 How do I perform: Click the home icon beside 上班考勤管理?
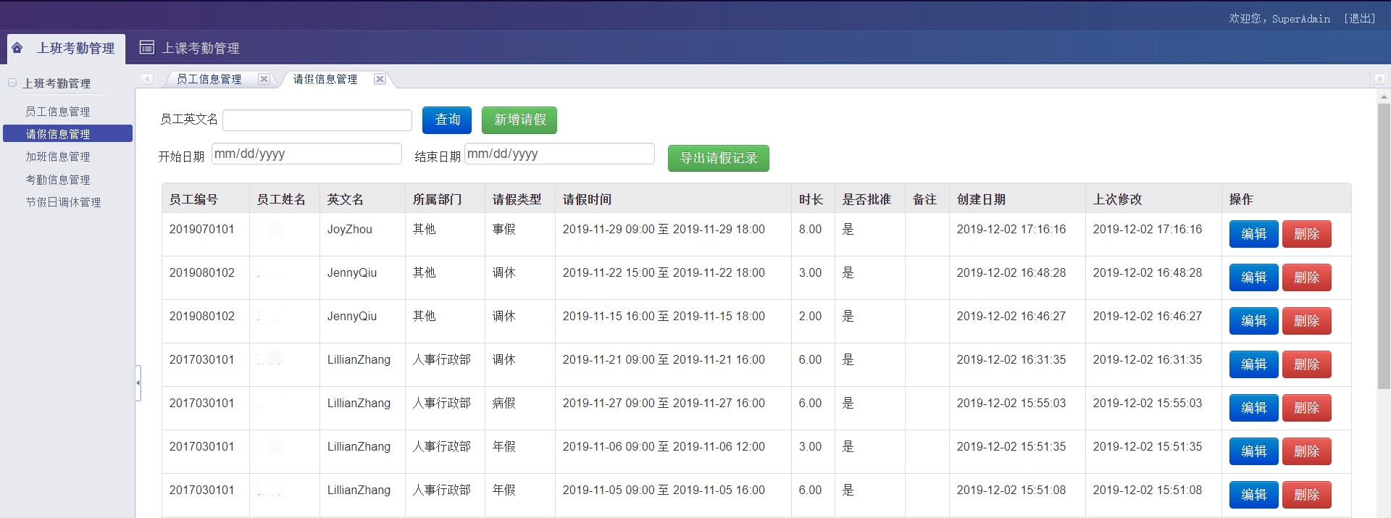tap(17, 48)
